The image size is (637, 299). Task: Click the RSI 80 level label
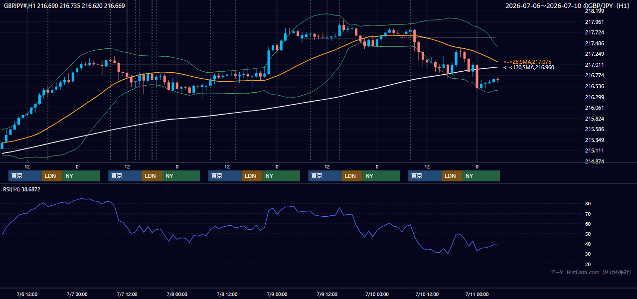click(588, 204)
